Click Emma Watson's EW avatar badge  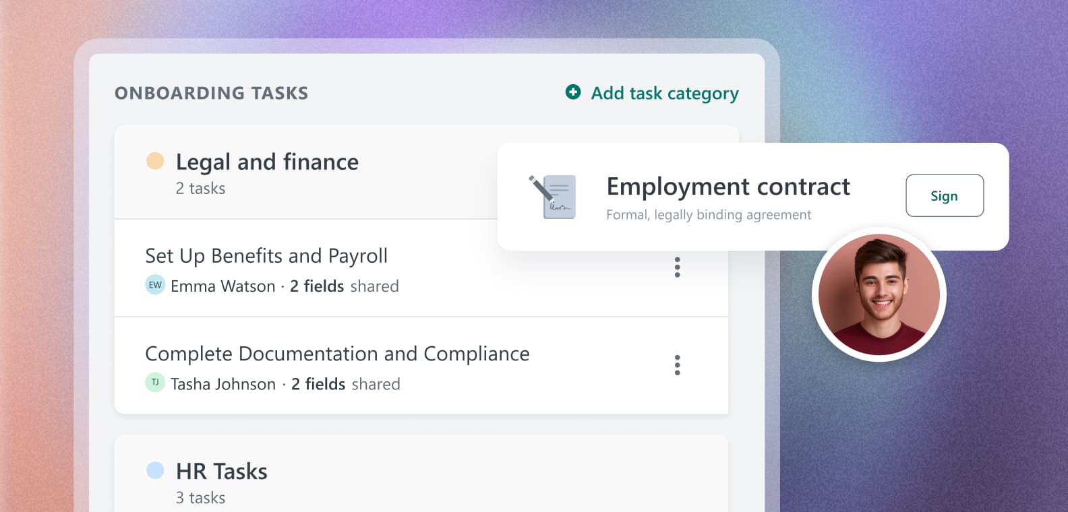pyautogui.click(x=155, y=285)
